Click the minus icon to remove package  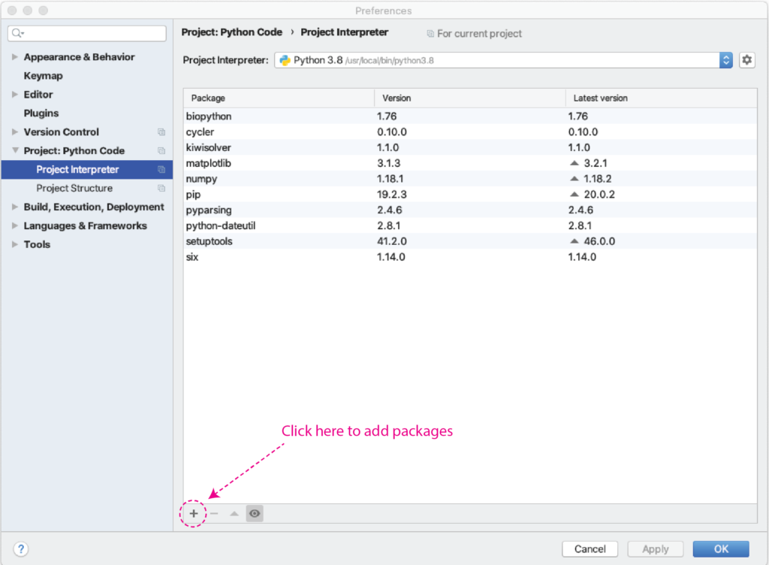pos(214,513)
